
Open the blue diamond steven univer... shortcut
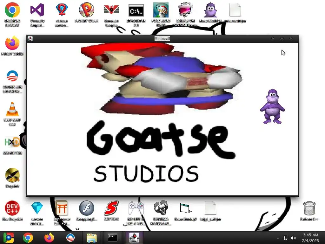[x=37, y=213]
